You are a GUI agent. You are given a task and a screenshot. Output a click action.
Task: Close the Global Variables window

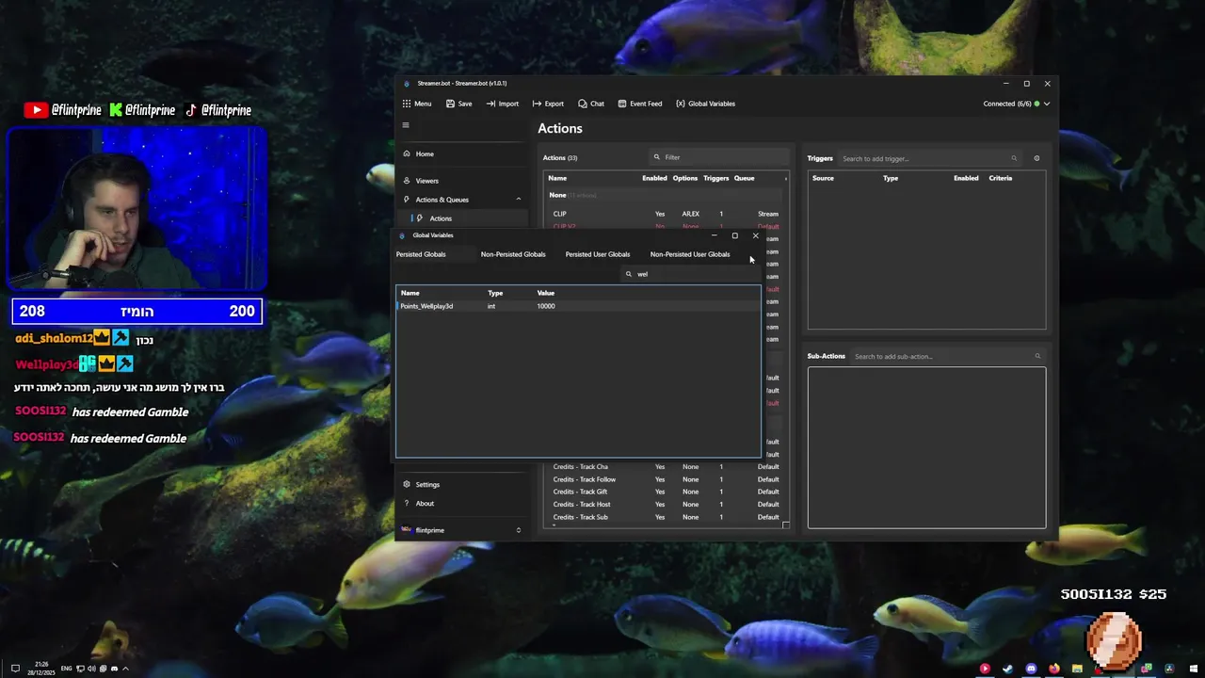(x=755, y=235)
